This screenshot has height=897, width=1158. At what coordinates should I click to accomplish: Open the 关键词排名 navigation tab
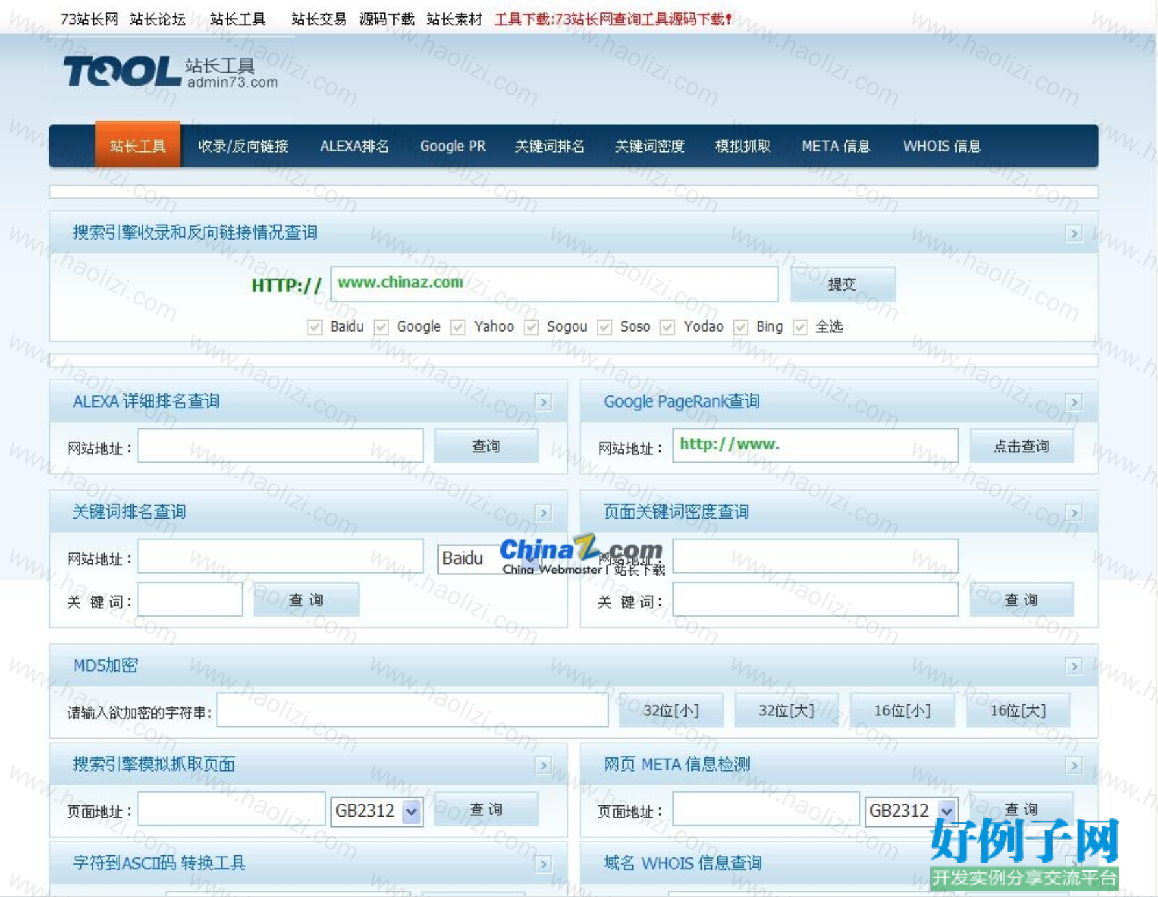[550, 146]
